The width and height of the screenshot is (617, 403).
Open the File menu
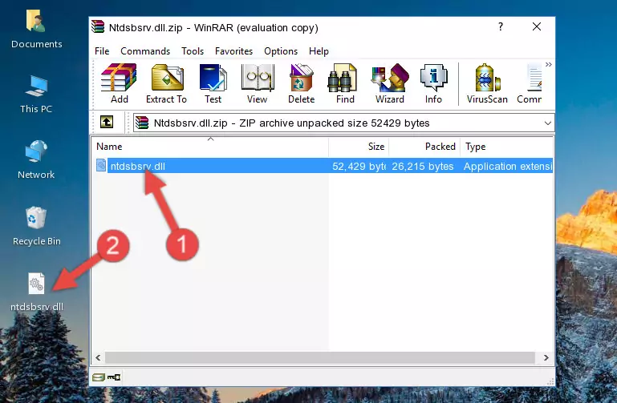[102, 51]
